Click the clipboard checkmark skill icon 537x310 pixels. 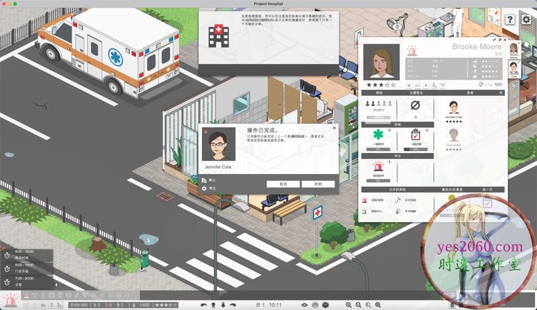tap(416, 135)
